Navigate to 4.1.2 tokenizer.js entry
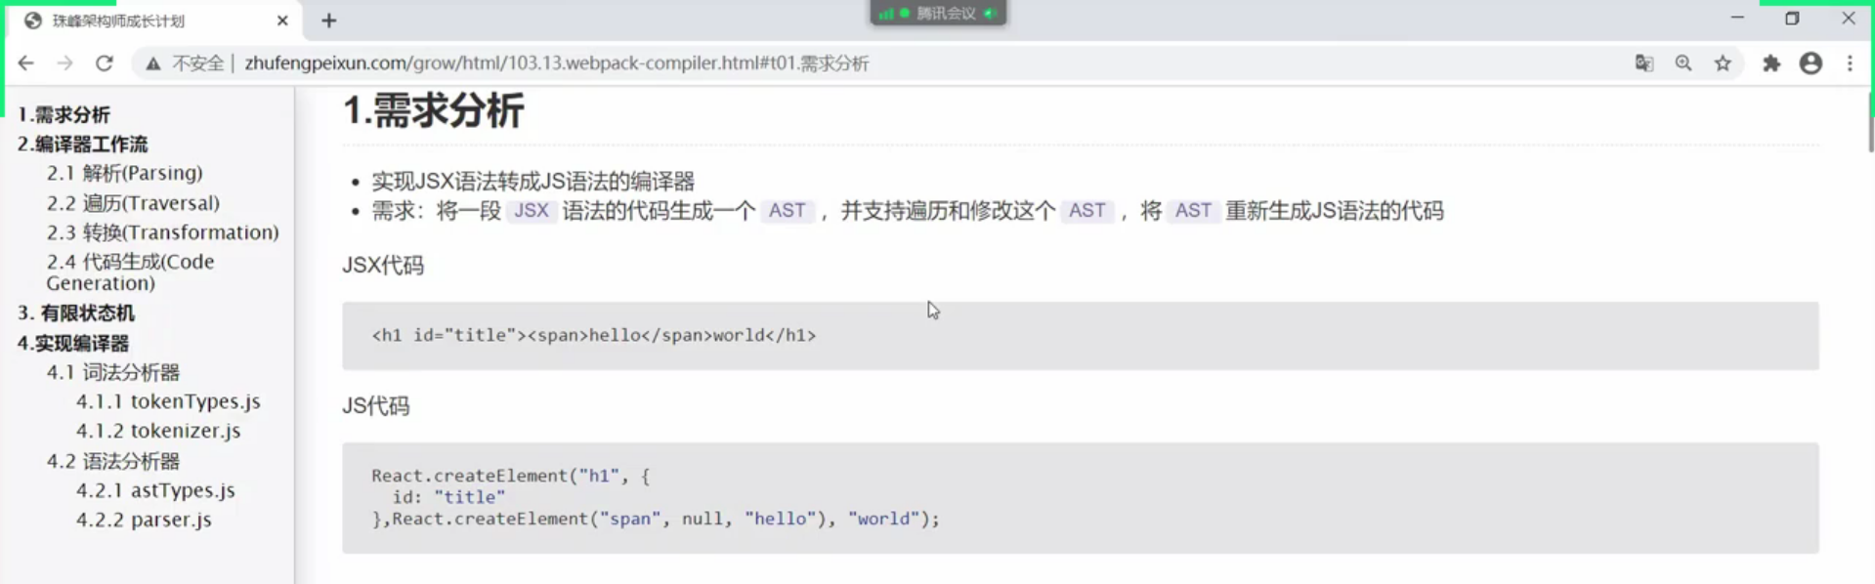The height and width of the screenshot is (584, 1875). tap(158, 431)
